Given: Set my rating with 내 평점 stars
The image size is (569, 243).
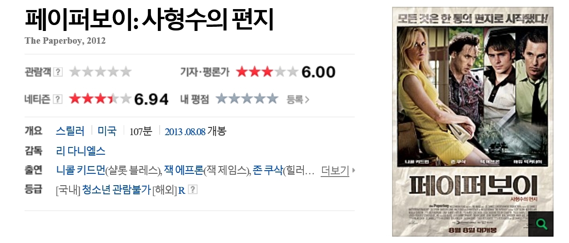Looking at the screenshot, I should click(247, 99).
